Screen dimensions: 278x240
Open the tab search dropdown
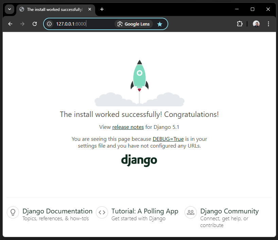click(x=10, y=9)
